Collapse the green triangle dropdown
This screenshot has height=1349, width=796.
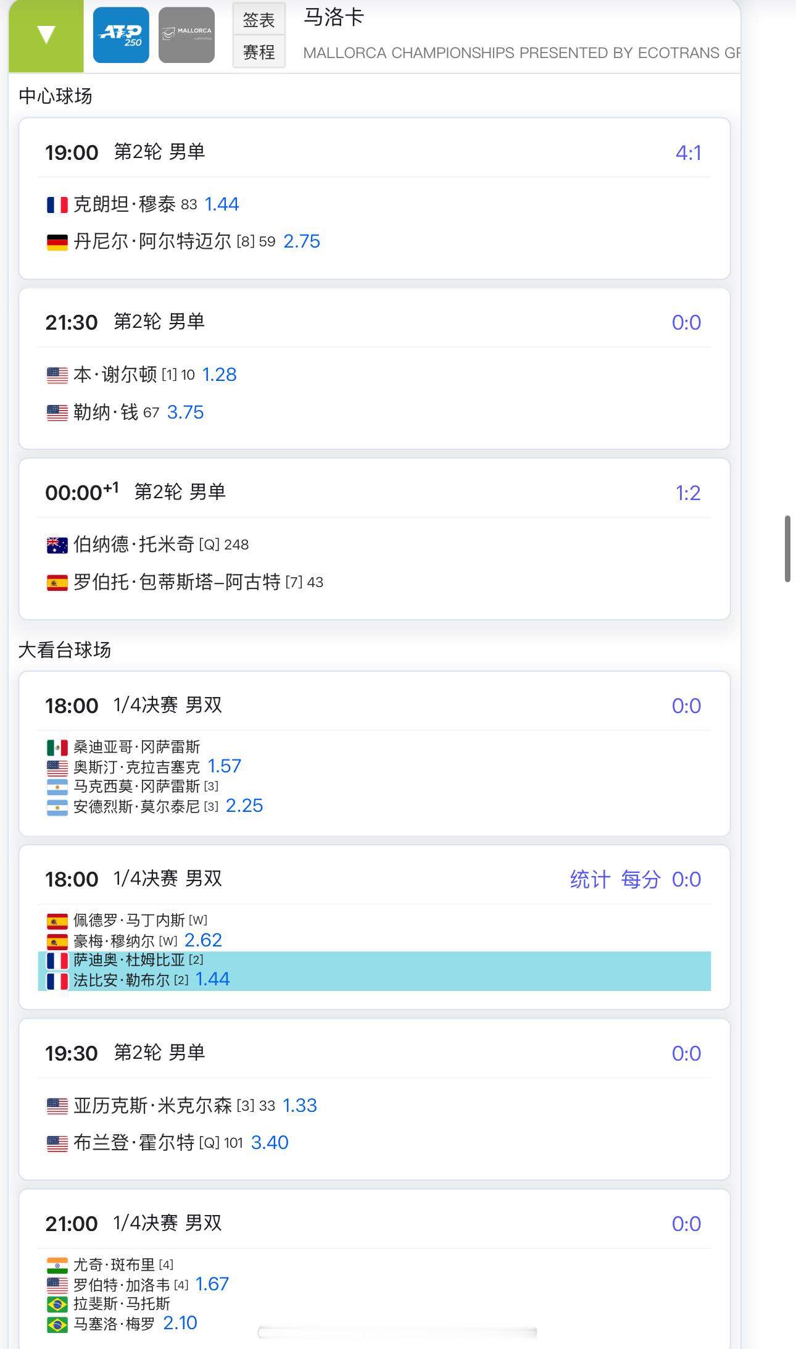point(46,35)
